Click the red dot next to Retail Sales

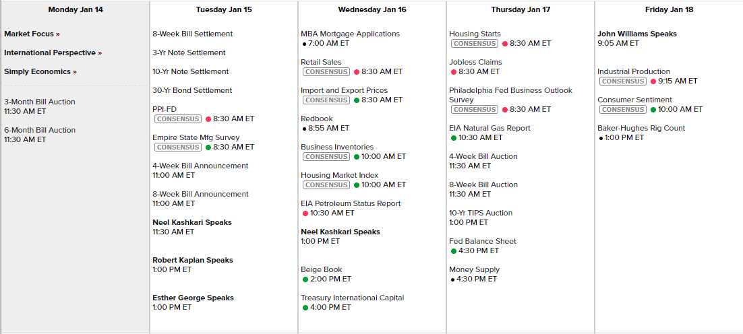tap(356, 71)
